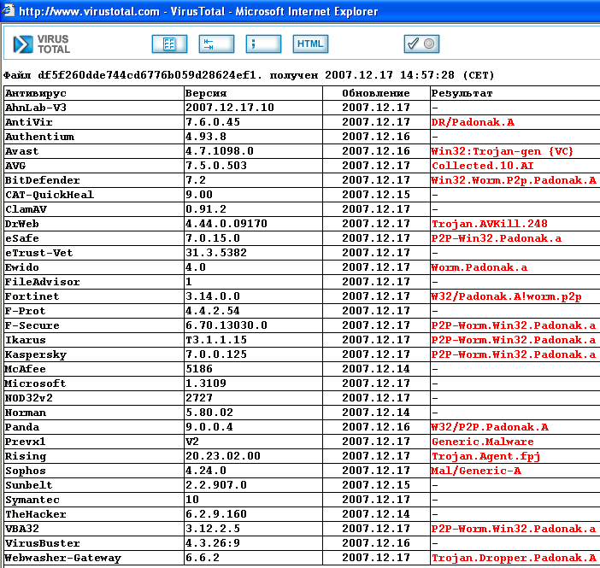Click the "Обновление" column header

pos(376,93)
